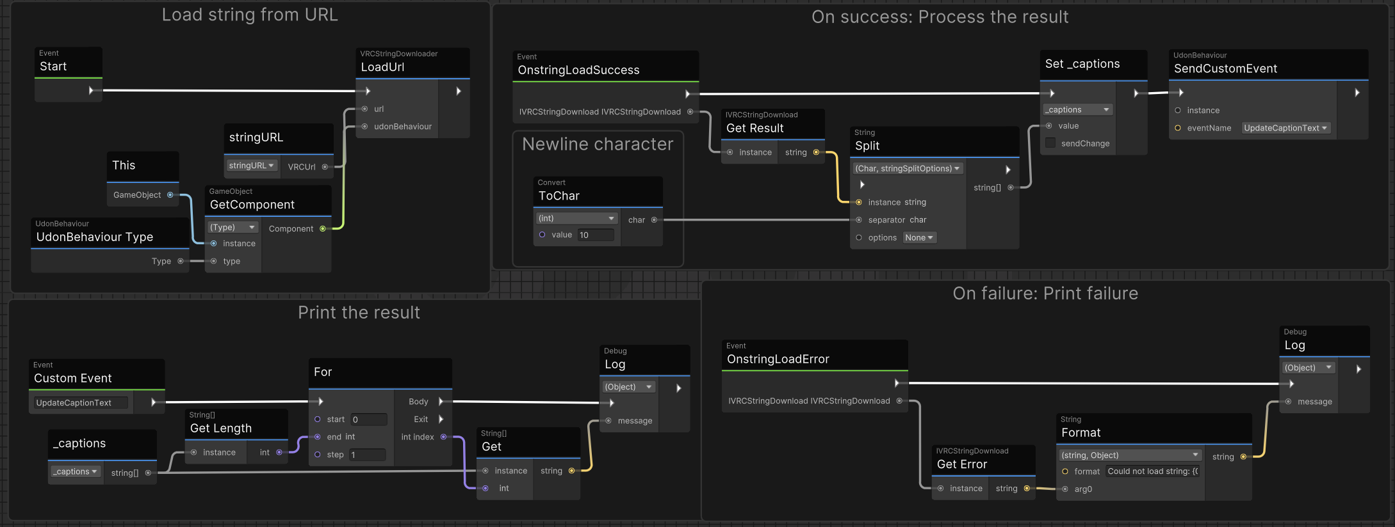Open the Split (Char, stringSplitOptions) dropdown
1395x527 pixels.
908,168
